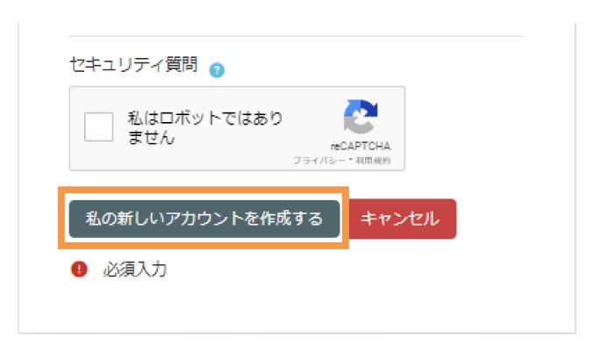Click the ません second line of robot label
Viewport: 593px width, 360px height.
151,137
